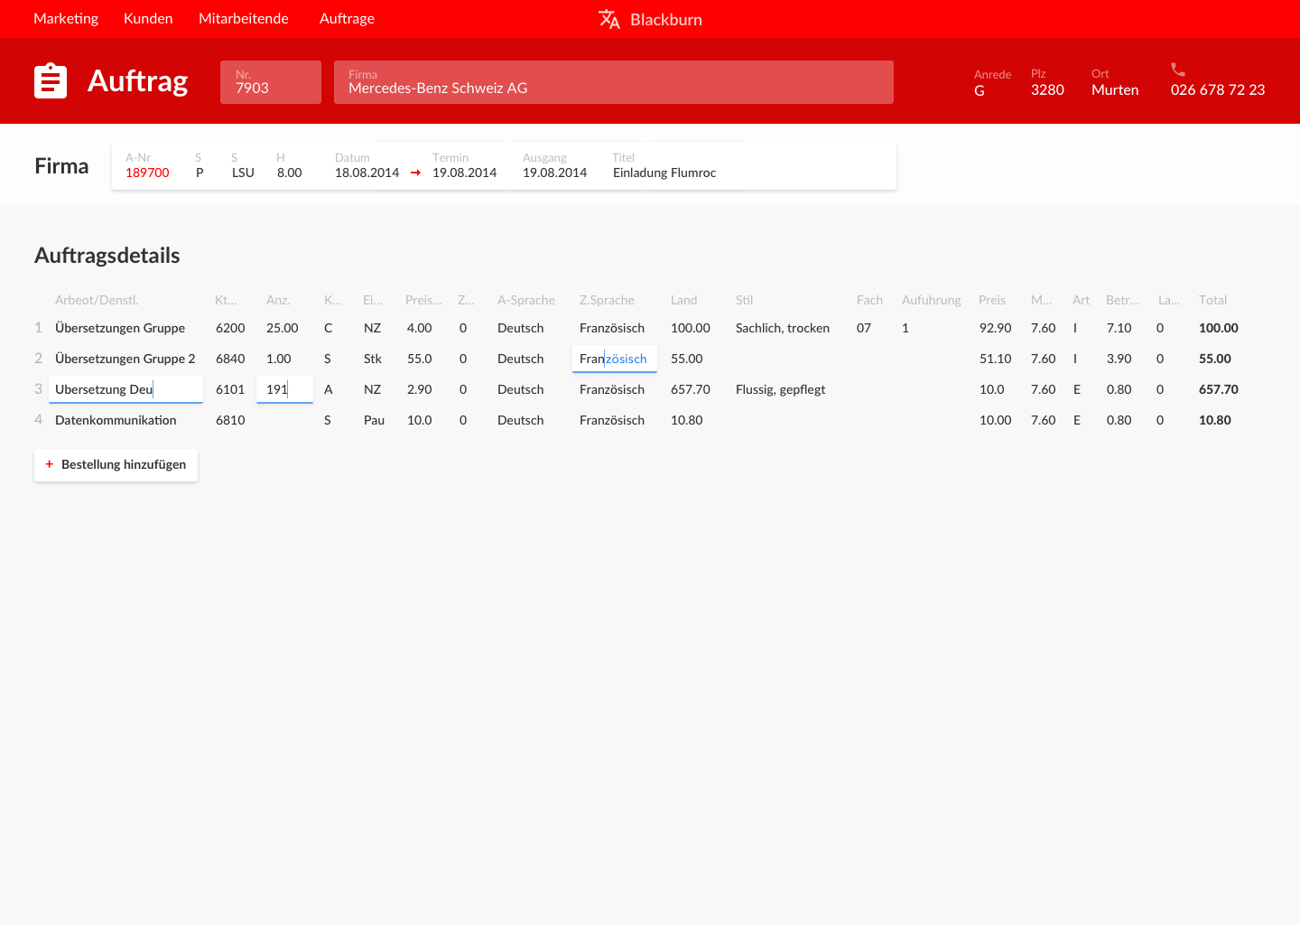Click the red arrow between Datum and Termin
The image size is (1300, 925).
click(x=415, y=173)
